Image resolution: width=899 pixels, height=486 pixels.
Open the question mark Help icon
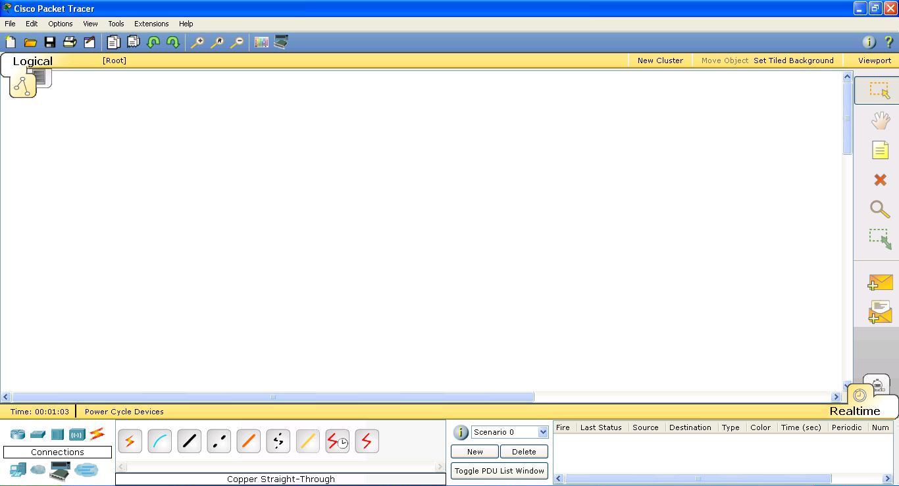pos(888,42)
